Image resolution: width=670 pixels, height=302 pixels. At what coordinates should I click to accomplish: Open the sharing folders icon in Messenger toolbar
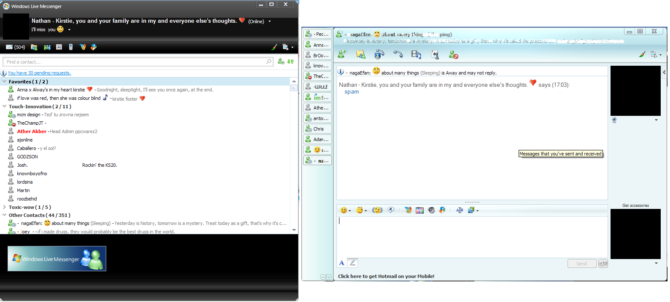coord(34,47)
